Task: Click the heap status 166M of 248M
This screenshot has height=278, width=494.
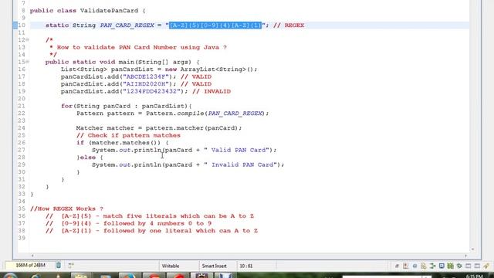Action: pyautogui.click(x=30, y=266)
